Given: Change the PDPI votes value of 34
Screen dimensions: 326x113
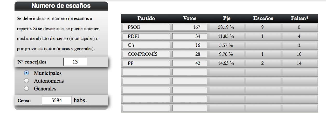Looking at the screenshot, I should click(189, 36).
